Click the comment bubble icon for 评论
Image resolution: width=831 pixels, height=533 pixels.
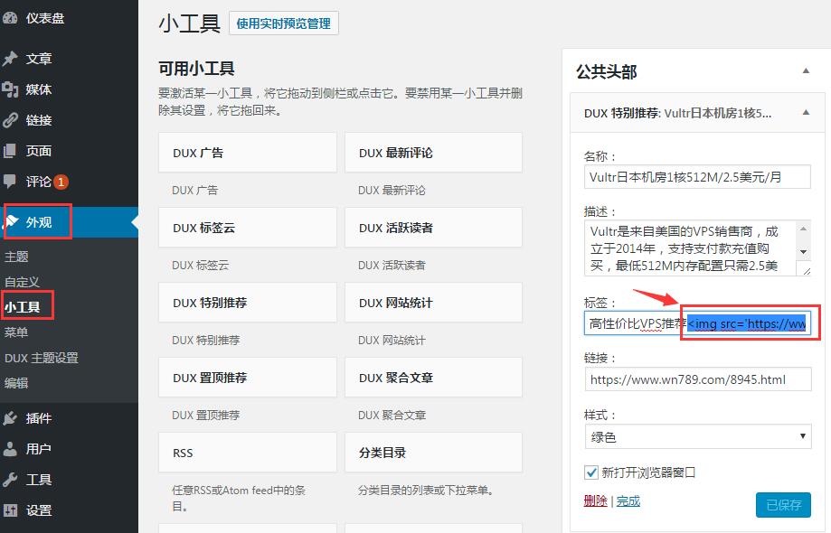click(10, 182)
